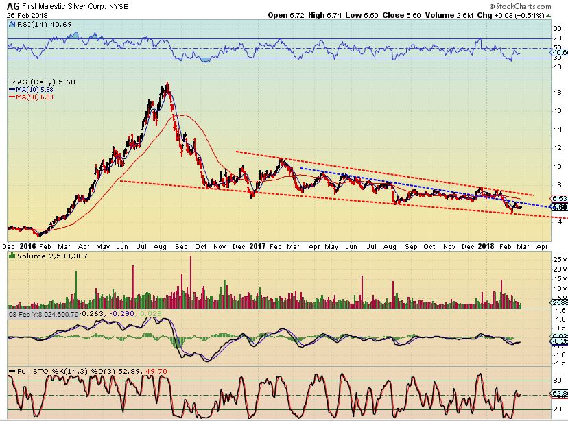Click the 26-Feb-2018 date
The image size is (568, 421).
[27, 16]
